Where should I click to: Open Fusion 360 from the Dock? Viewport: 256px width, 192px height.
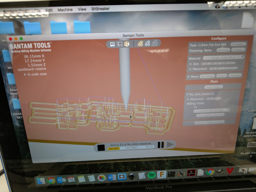162,175
